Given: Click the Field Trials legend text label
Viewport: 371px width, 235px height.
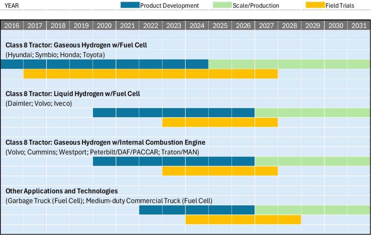Looking at the screenshot, I should pos(340,6).
